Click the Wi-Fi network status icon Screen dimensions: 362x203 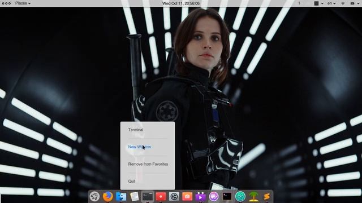(x=343, y=3)
